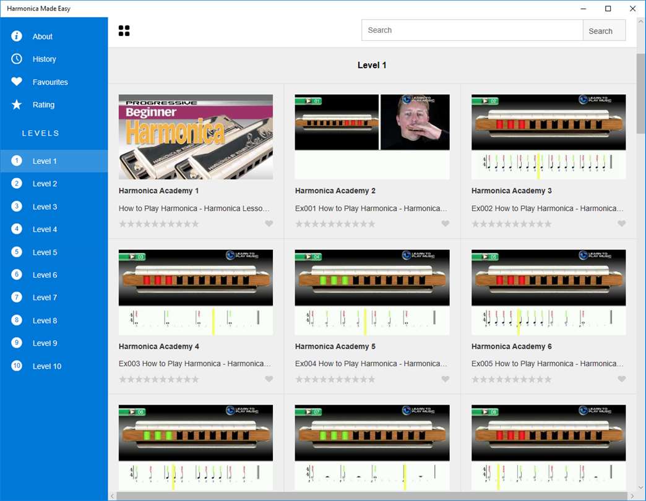
Task: Rate Harmonica Academy 3 using star row
Action: coord(511,224)
